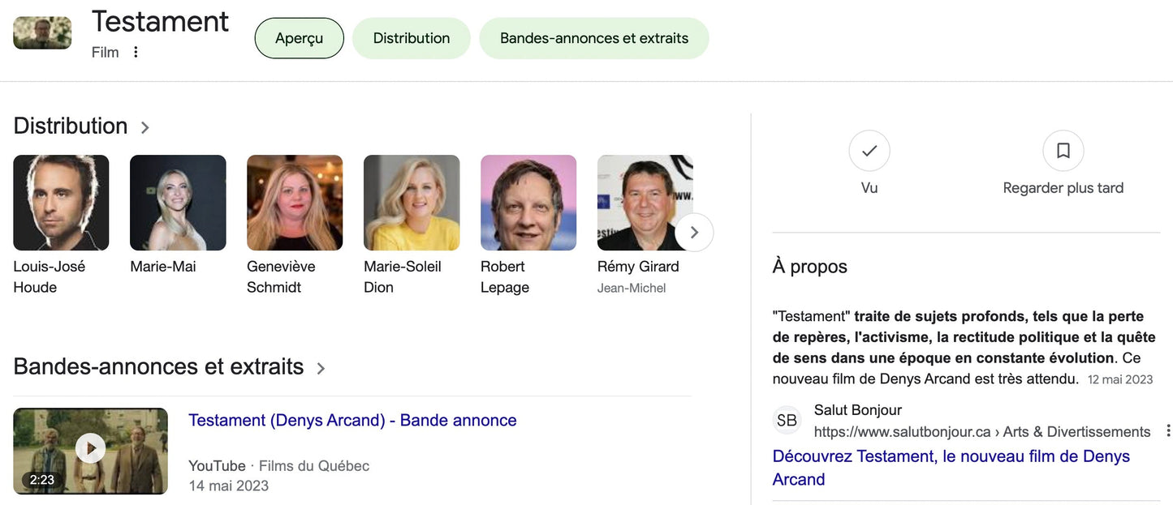Click Marie-Mai's cast photo
Viewport: 1173px width, 505px height.
click(x=178, y=203)
